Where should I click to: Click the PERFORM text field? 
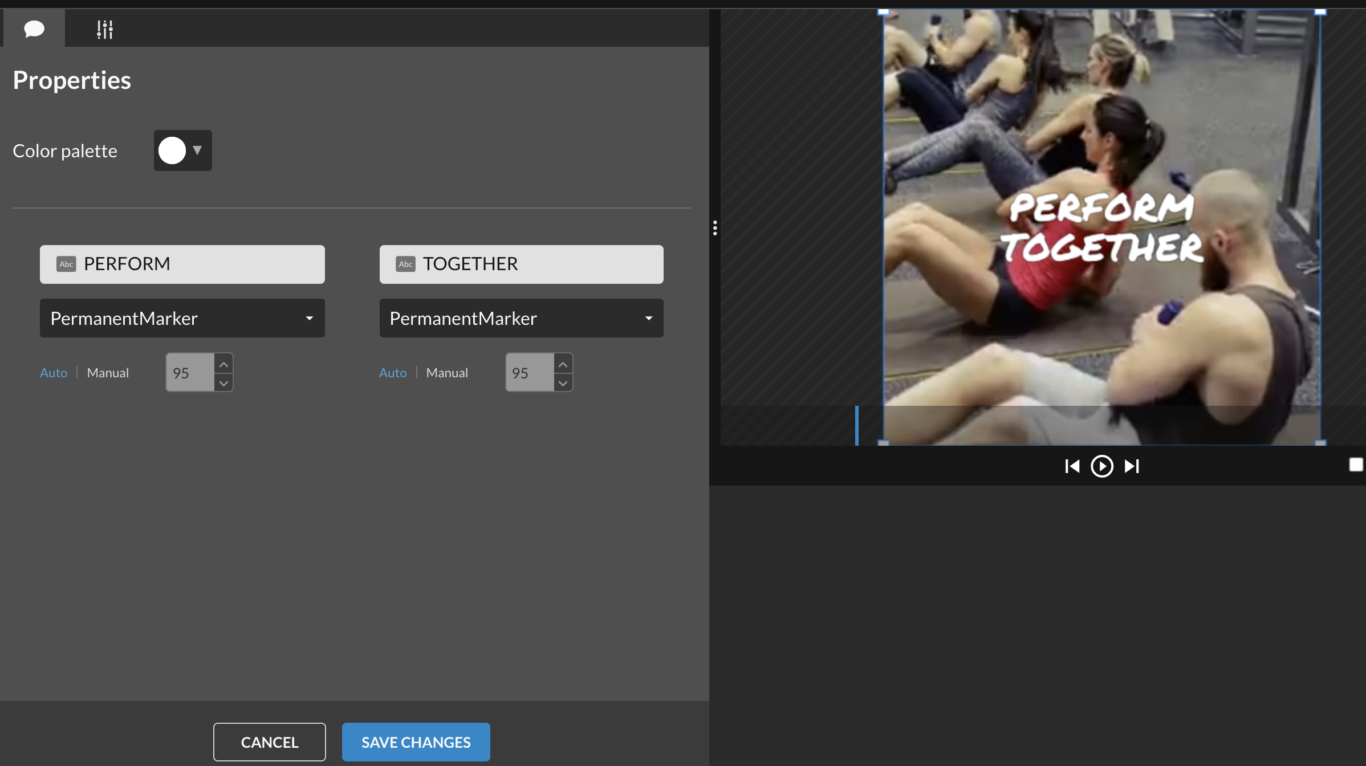point(182,264)
